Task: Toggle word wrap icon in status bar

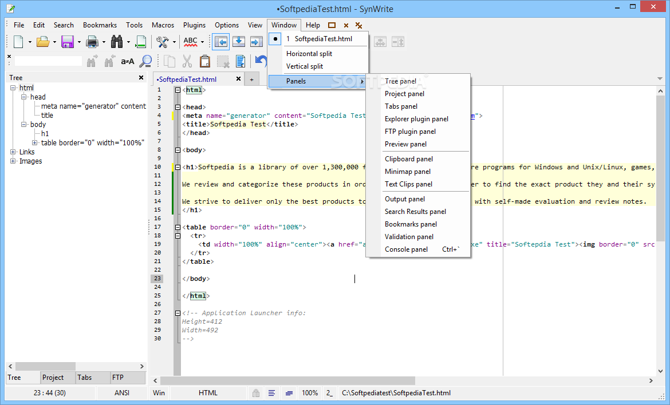Action: (289, 393)
